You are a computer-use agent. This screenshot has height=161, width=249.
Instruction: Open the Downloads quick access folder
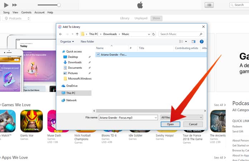[74, 62]
